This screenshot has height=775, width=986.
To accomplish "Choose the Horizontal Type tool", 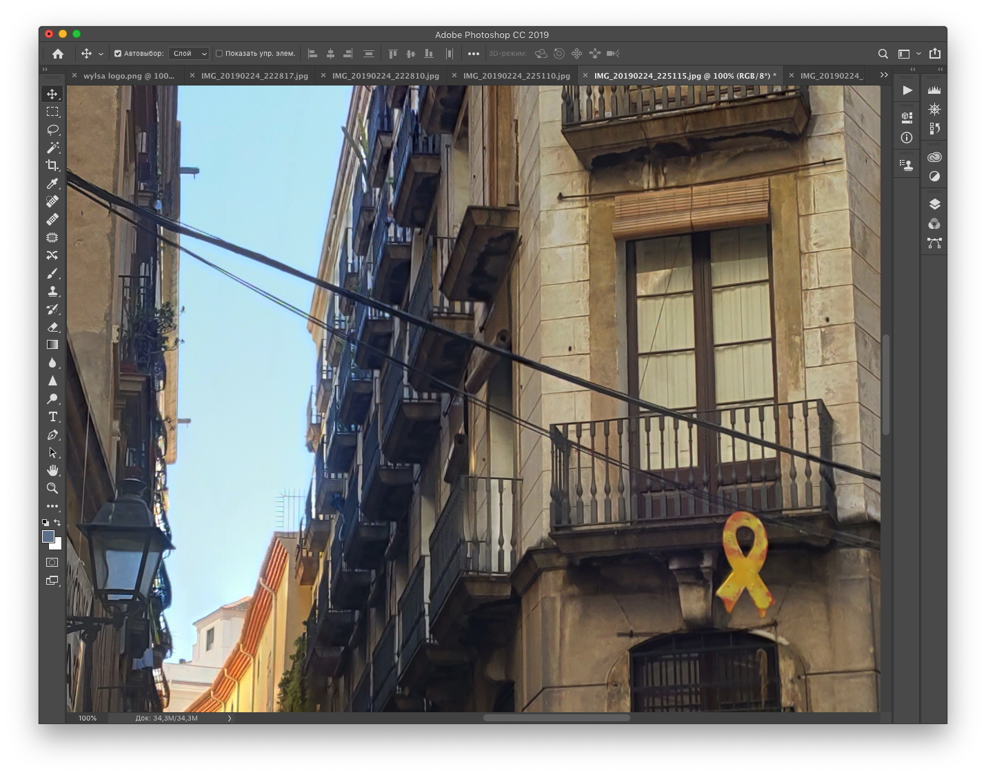I will coord(52,416).
